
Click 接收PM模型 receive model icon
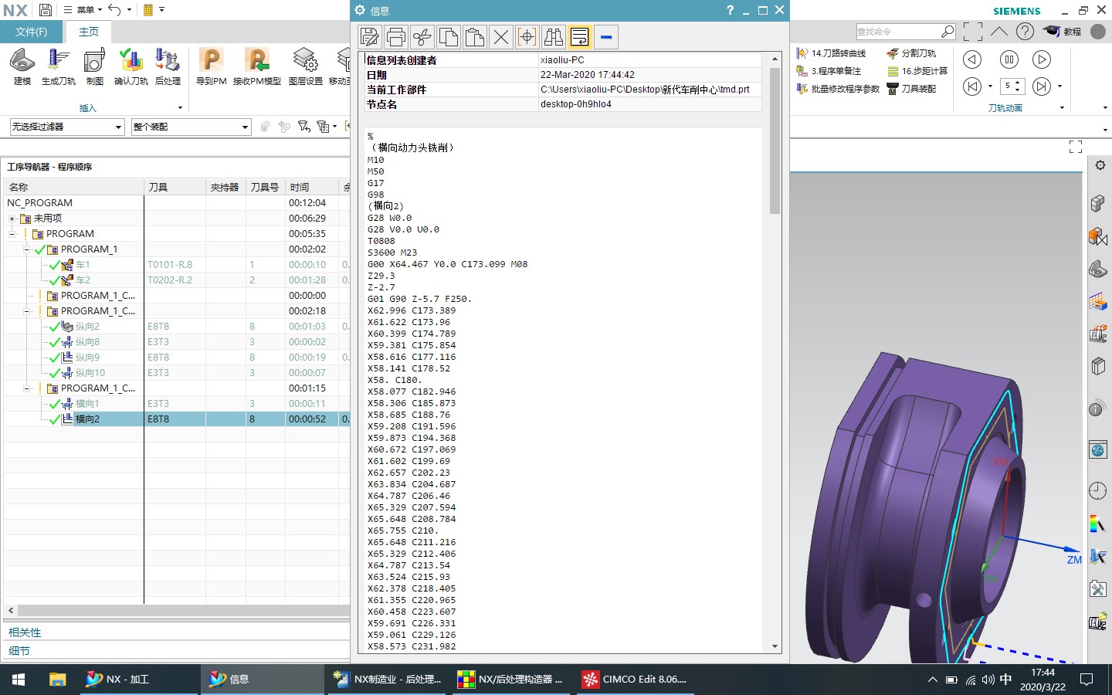pos(257,66)
